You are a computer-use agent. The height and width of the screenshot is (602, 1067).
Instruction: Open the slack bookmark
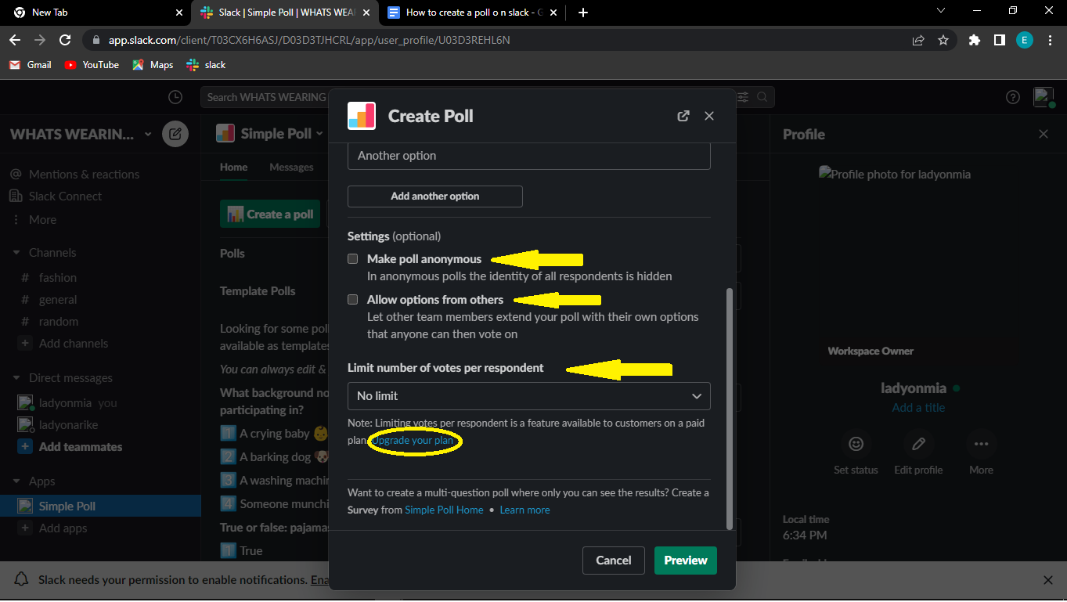[206, 65]
